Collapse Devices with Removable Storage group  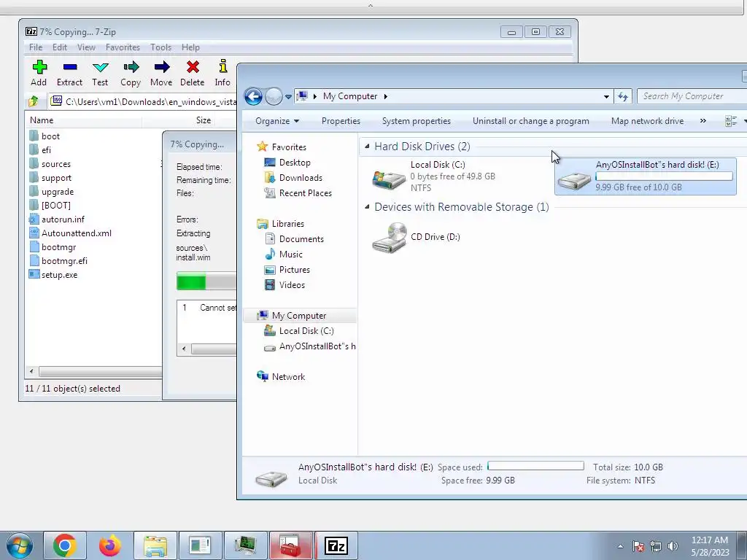tap(367, 206)
